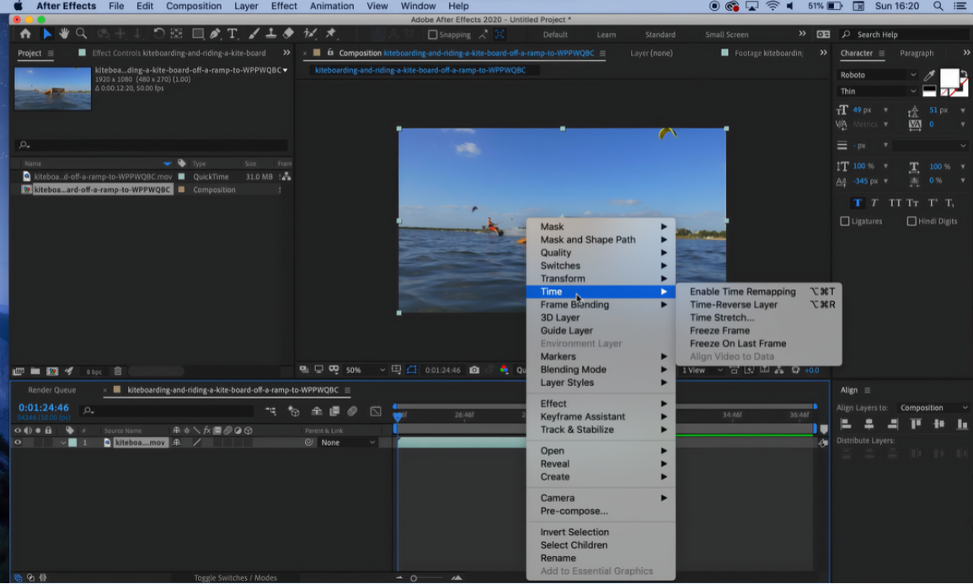
Task: Enable Motion Blur for layers icon
Action: click(352, 411)
